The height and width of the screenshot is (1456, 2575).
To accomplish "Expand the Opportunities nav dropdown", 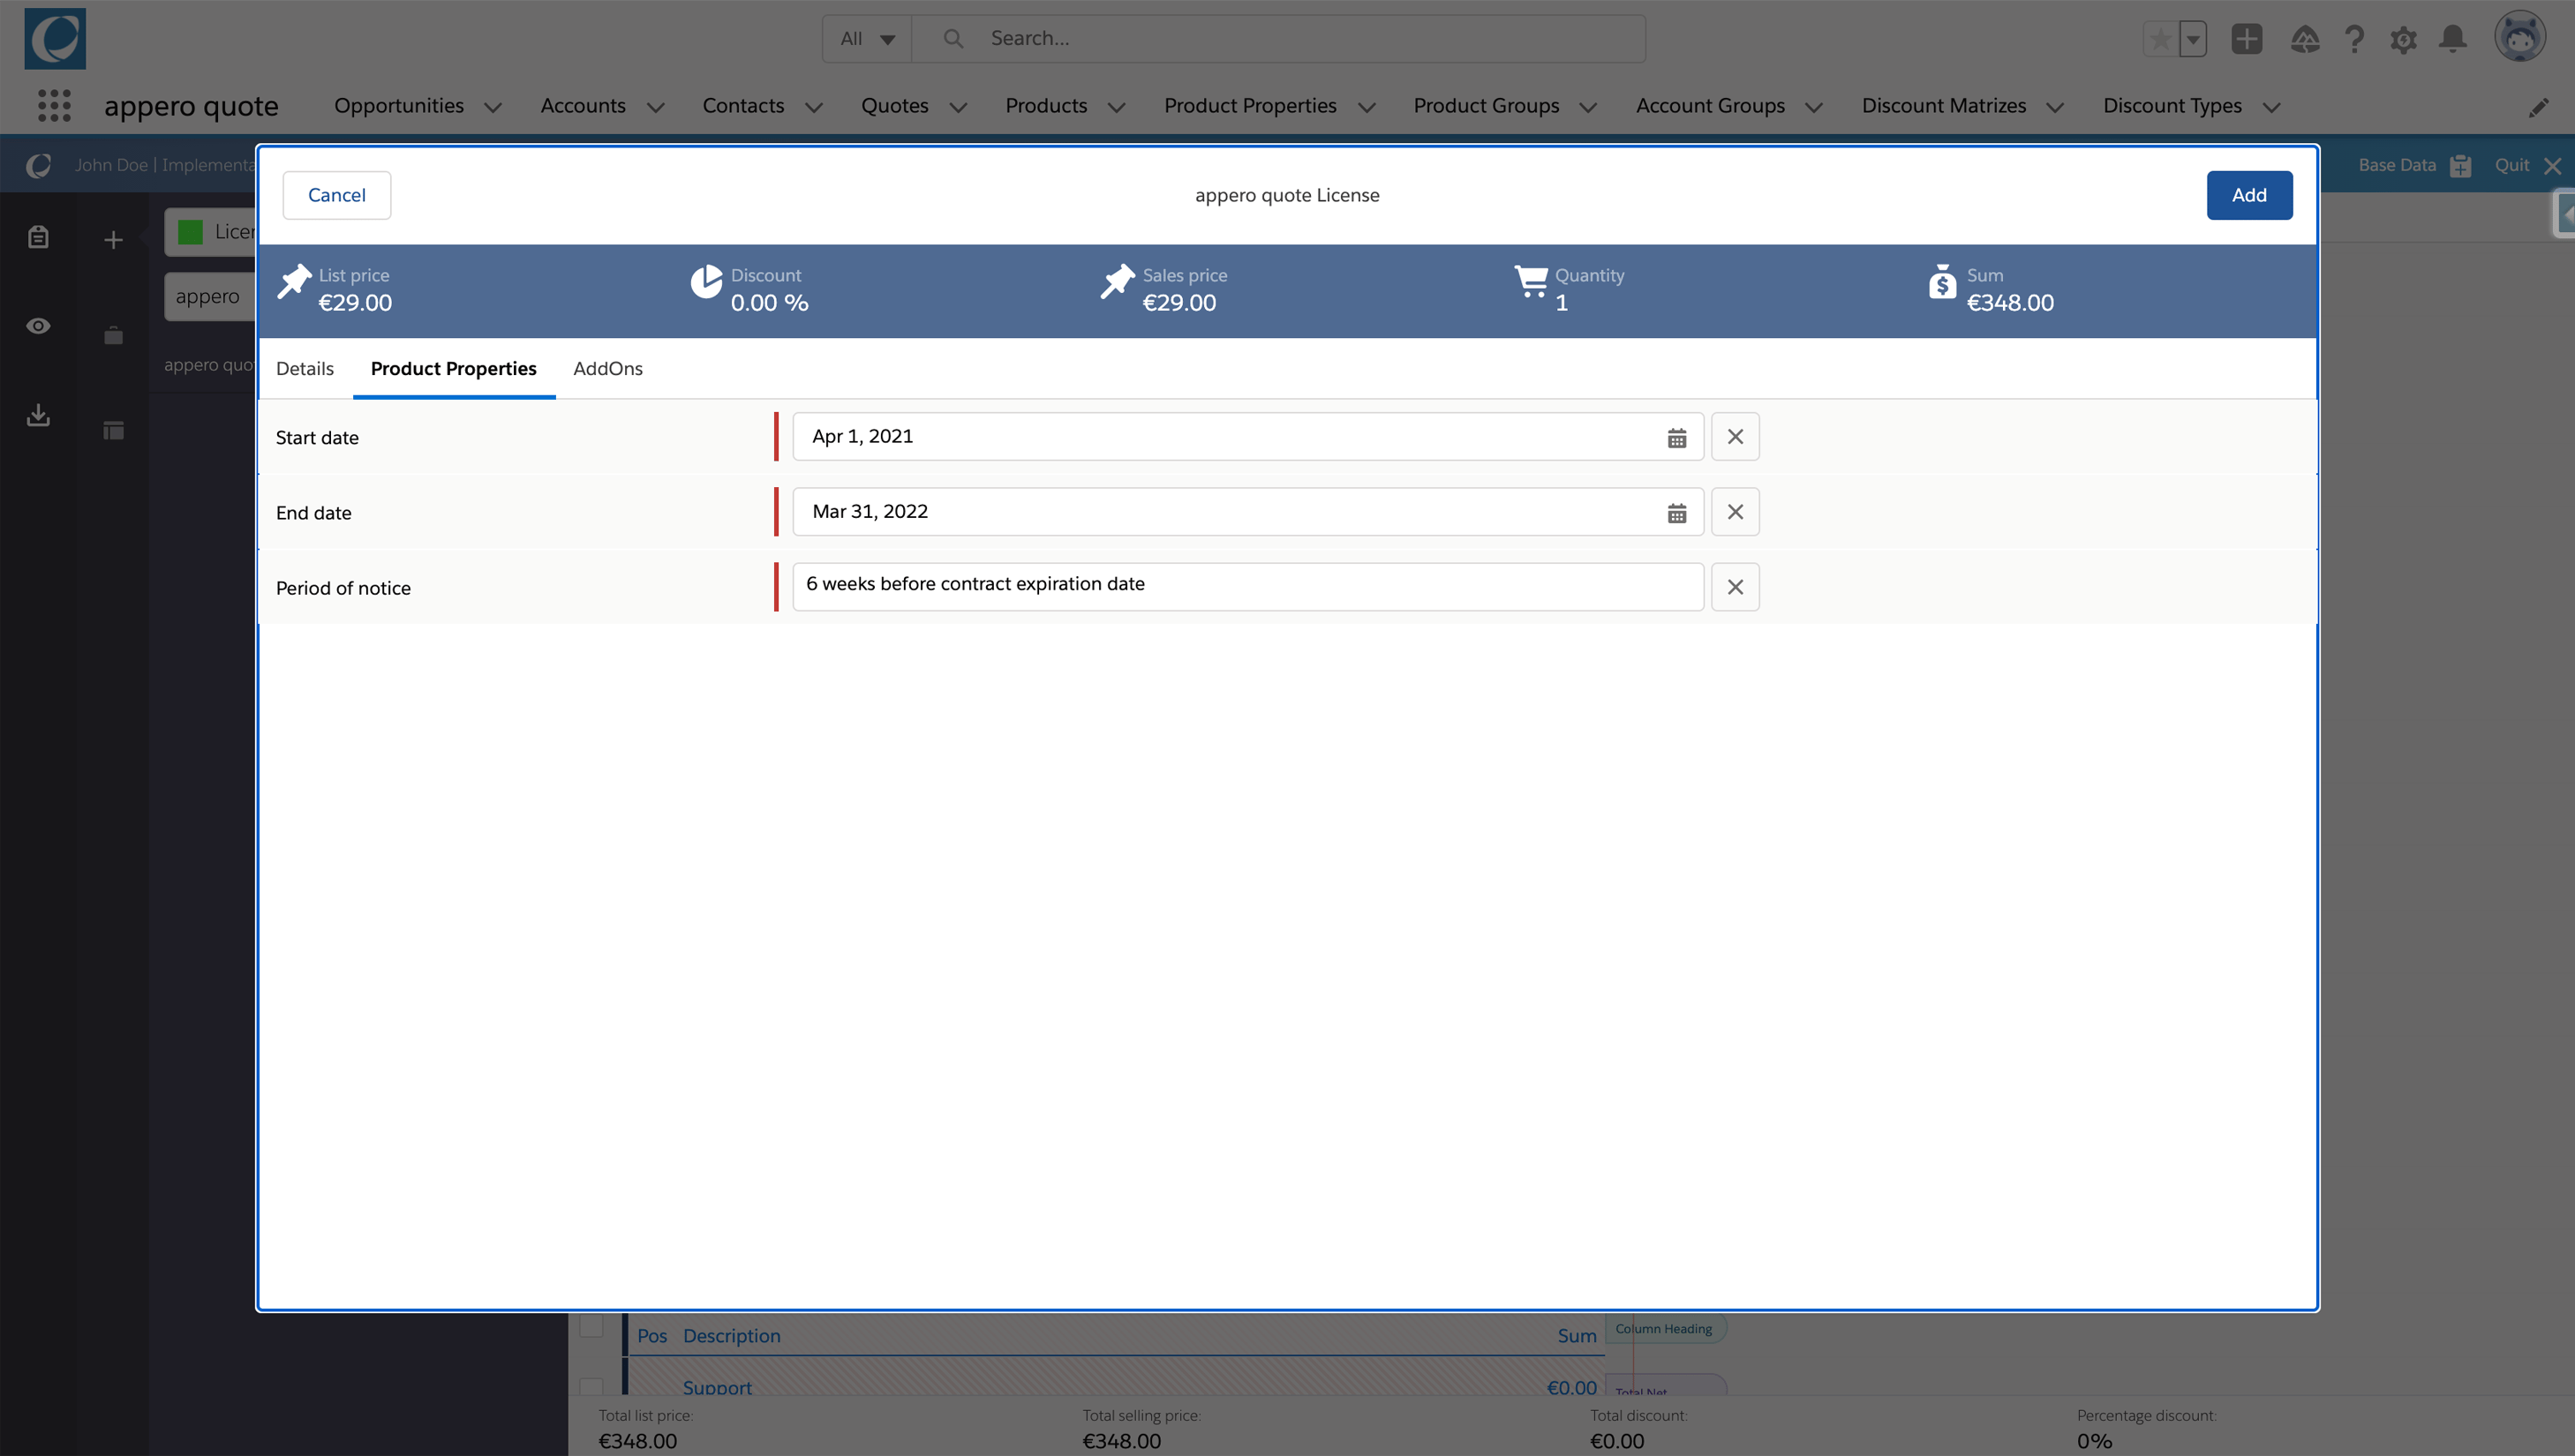I will point(493,107).
